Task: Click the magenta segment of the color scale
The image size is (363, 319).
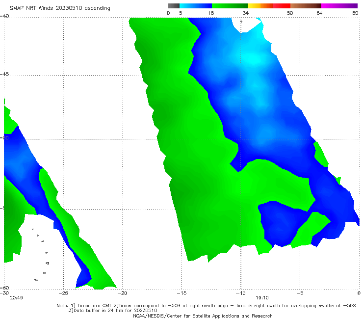Action: (x=339, y=6)
